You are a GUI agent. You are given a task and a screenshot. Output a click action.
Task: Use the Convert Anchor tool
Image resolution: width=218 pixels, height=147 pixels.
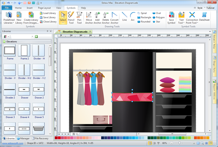[x=114, y=17]
